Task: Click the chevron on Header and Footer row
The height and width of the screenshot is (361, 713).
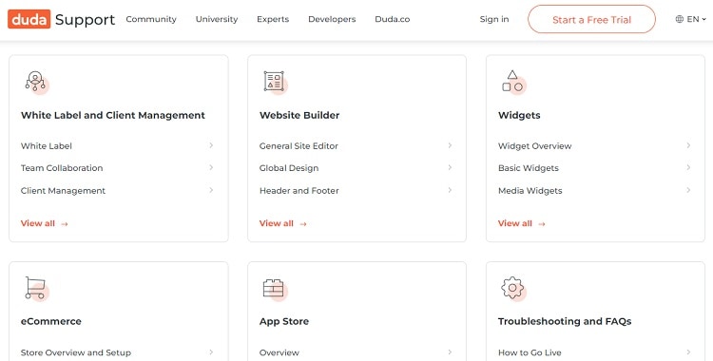Action: coord(450,190)
